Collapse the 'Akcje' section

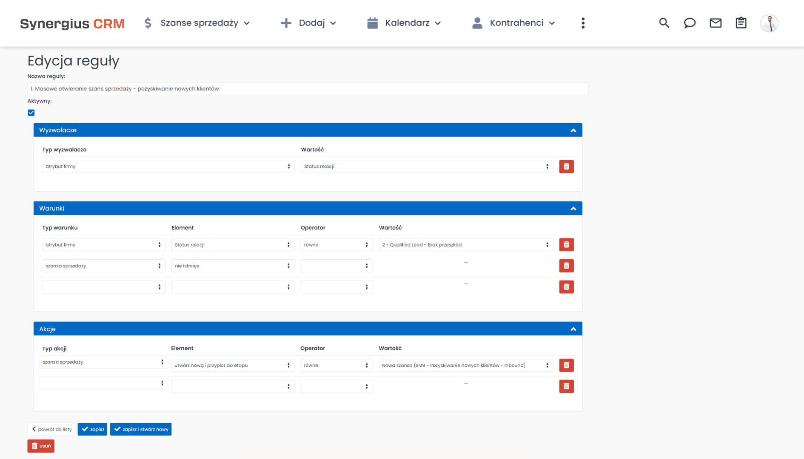coord(573,328)
